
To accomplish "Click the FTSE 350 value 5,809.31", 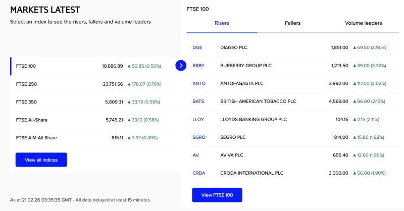I will click(114, 102).
